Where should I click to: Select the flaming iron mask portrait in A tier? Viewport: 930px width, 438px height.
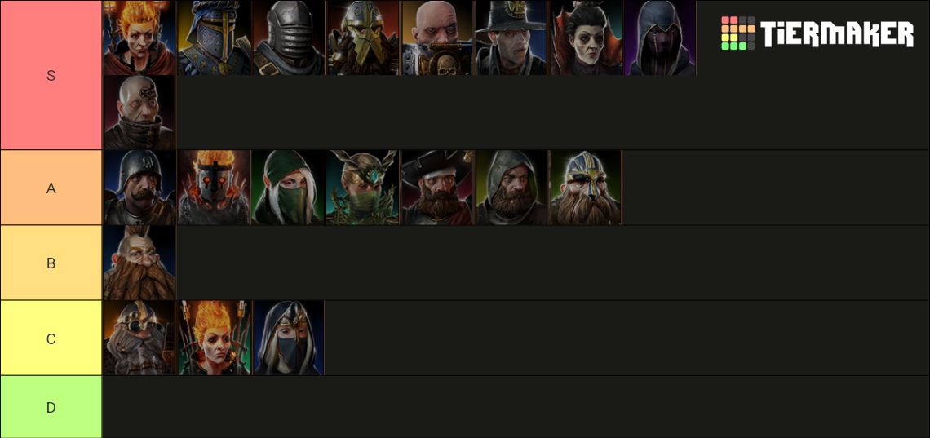pos(214,188)
